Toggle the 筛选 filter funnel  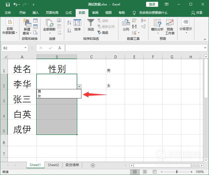91,25
